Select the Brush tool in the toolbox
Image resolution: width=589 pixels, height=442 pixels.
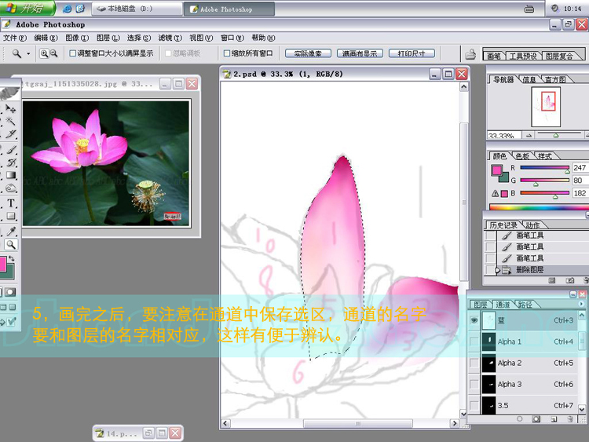pyautogui.click(x=11, y=150)
